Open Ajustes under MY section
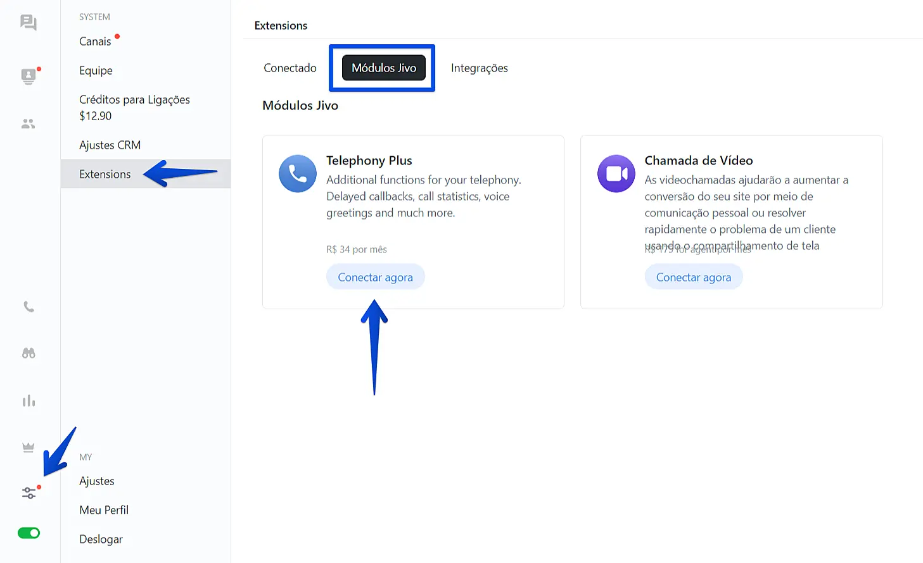The image size is (923, 563). point(97,481)
